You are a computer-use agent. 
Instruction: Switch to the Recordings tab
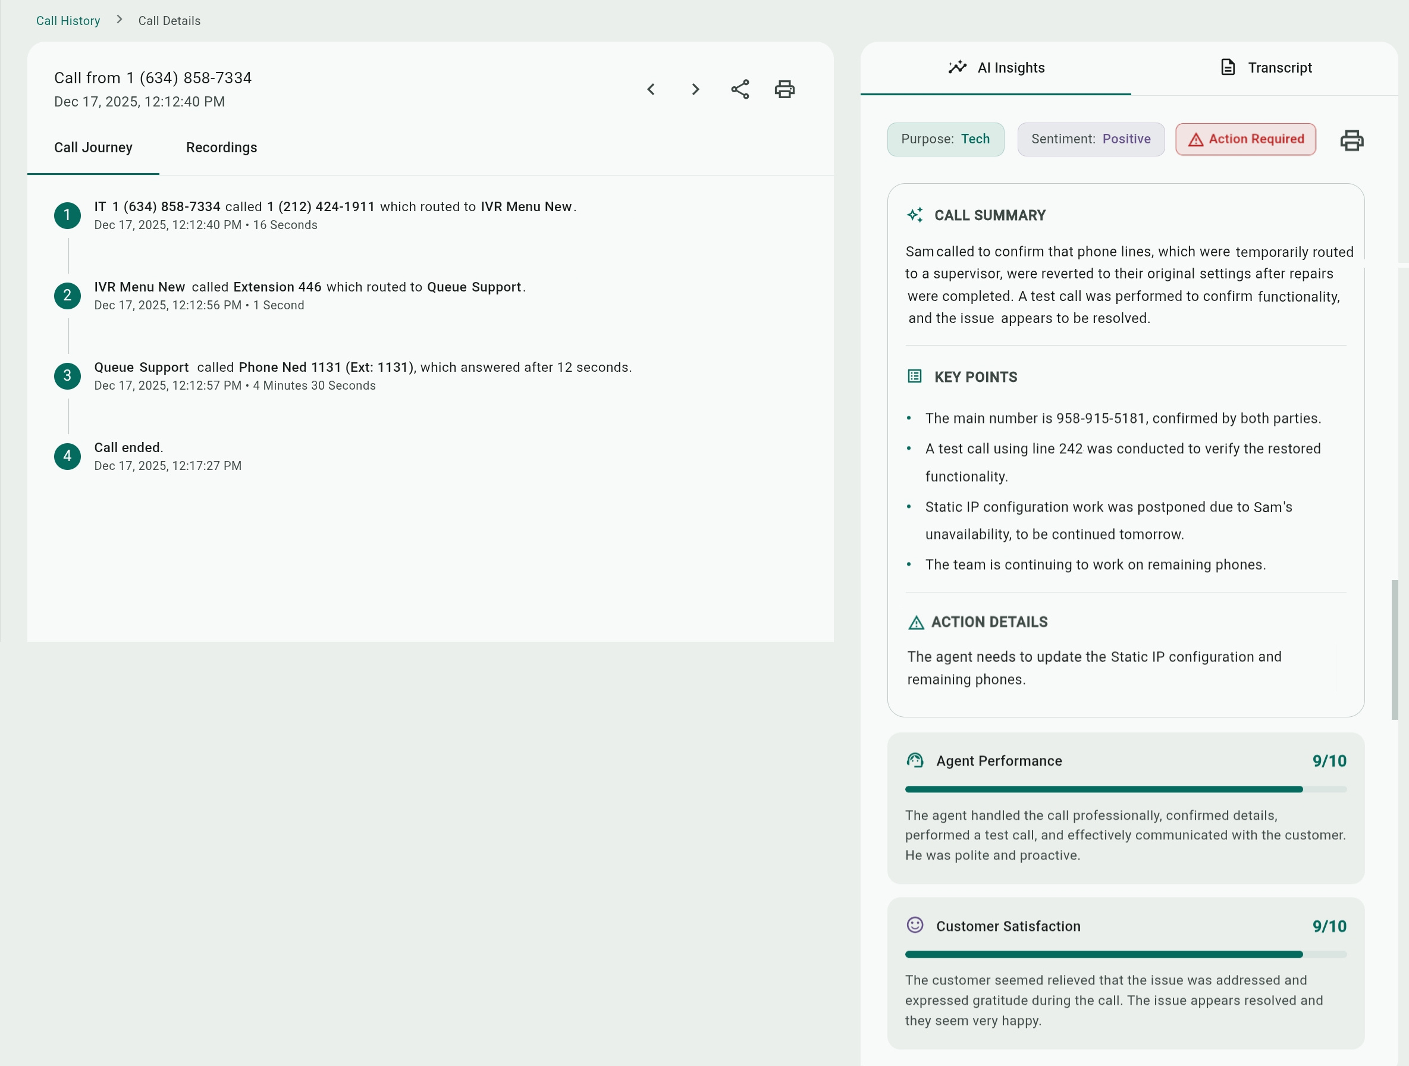[221, 147]
